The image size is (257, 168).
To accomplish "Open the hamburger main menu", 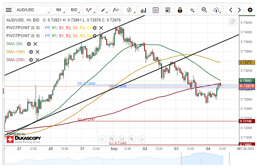I will (9, 10).
